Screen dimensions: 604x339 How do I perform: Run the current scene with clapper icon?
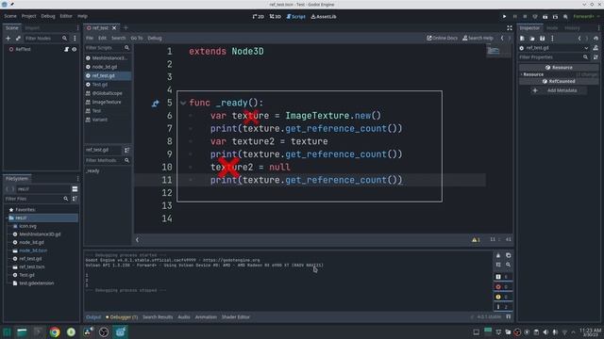point(545,17)
